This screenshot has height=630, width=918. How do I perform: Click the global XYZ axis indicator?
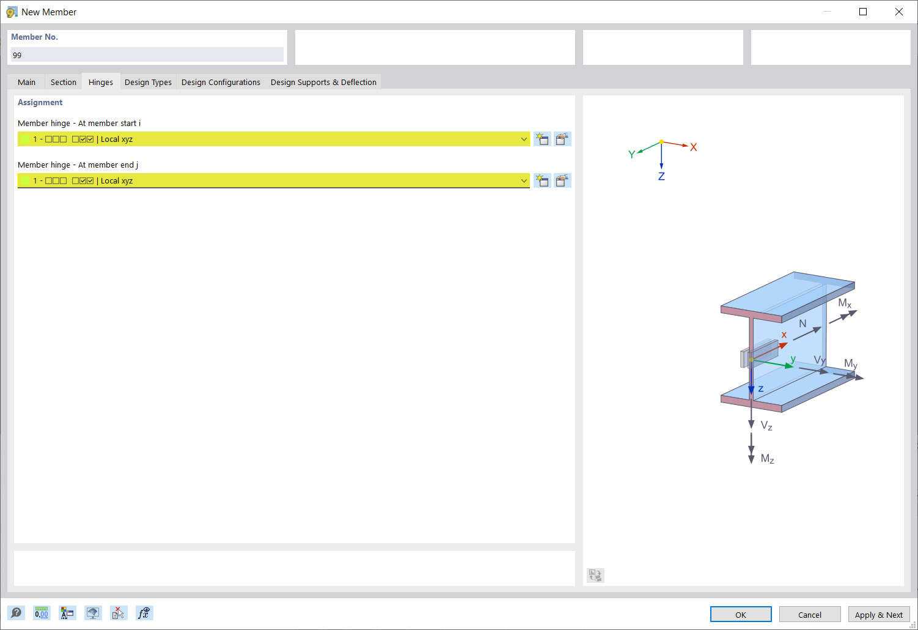663,159
